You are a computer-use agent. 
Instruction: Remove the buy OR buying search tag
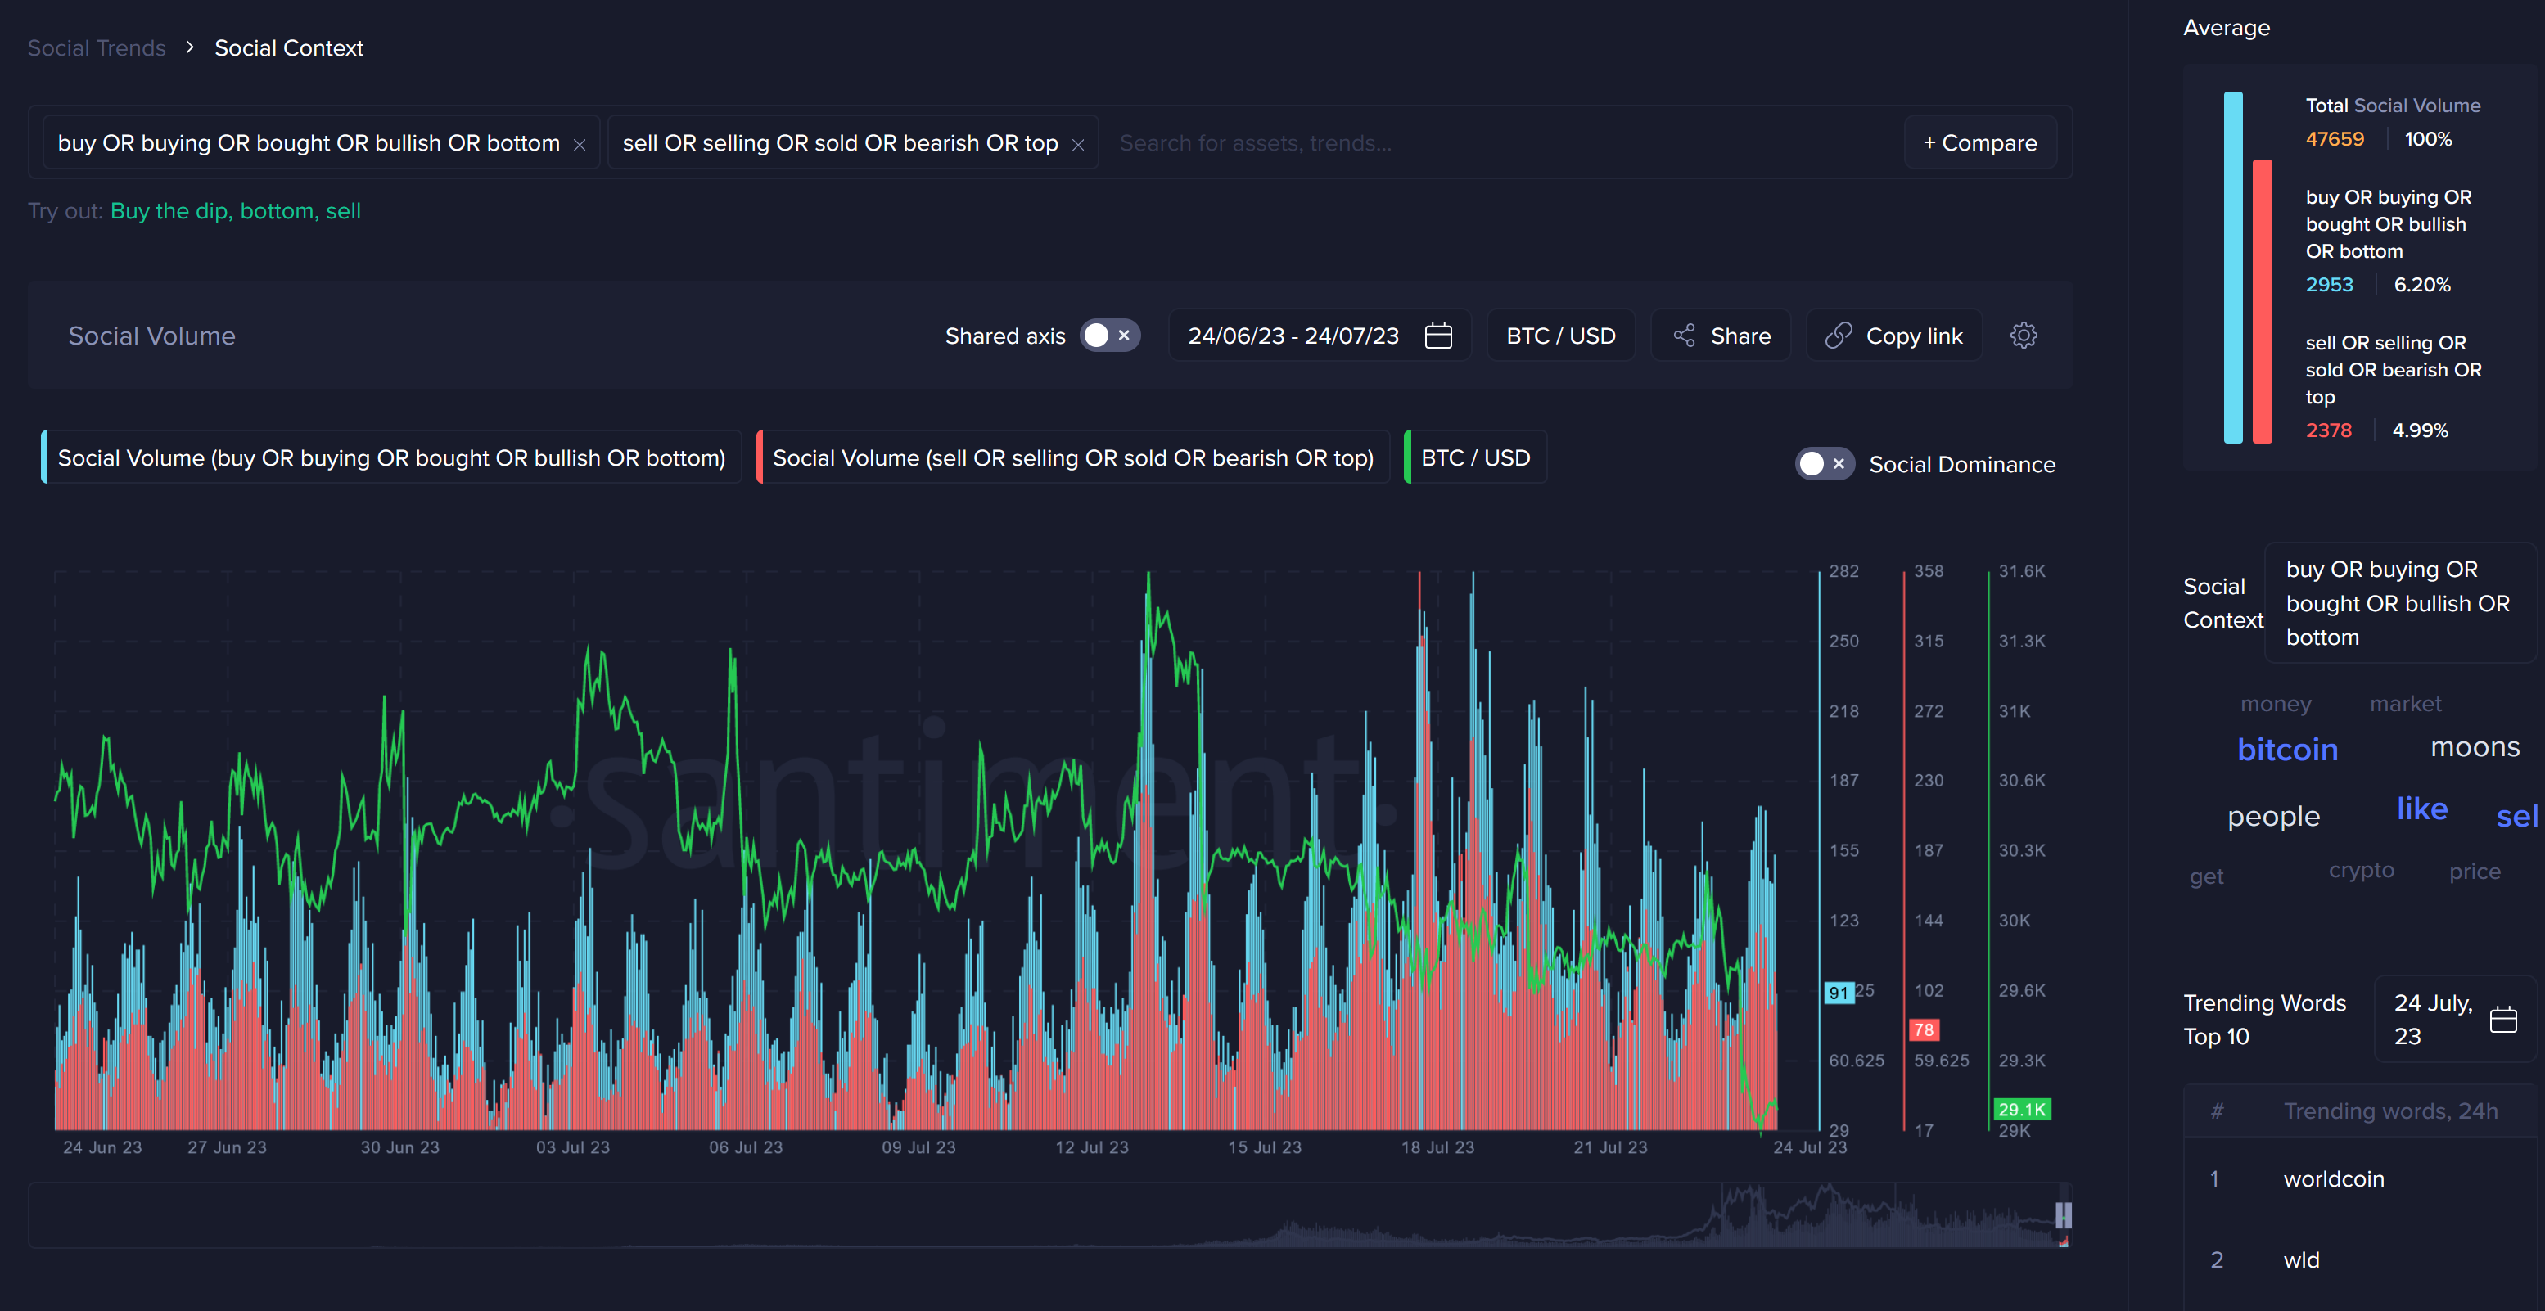coord(580,145)
